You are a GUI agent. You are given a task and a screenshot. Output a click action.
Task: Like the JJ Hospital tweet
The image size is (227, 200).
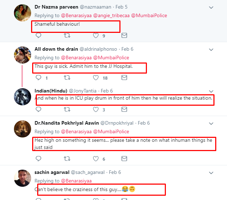[96, 77]
